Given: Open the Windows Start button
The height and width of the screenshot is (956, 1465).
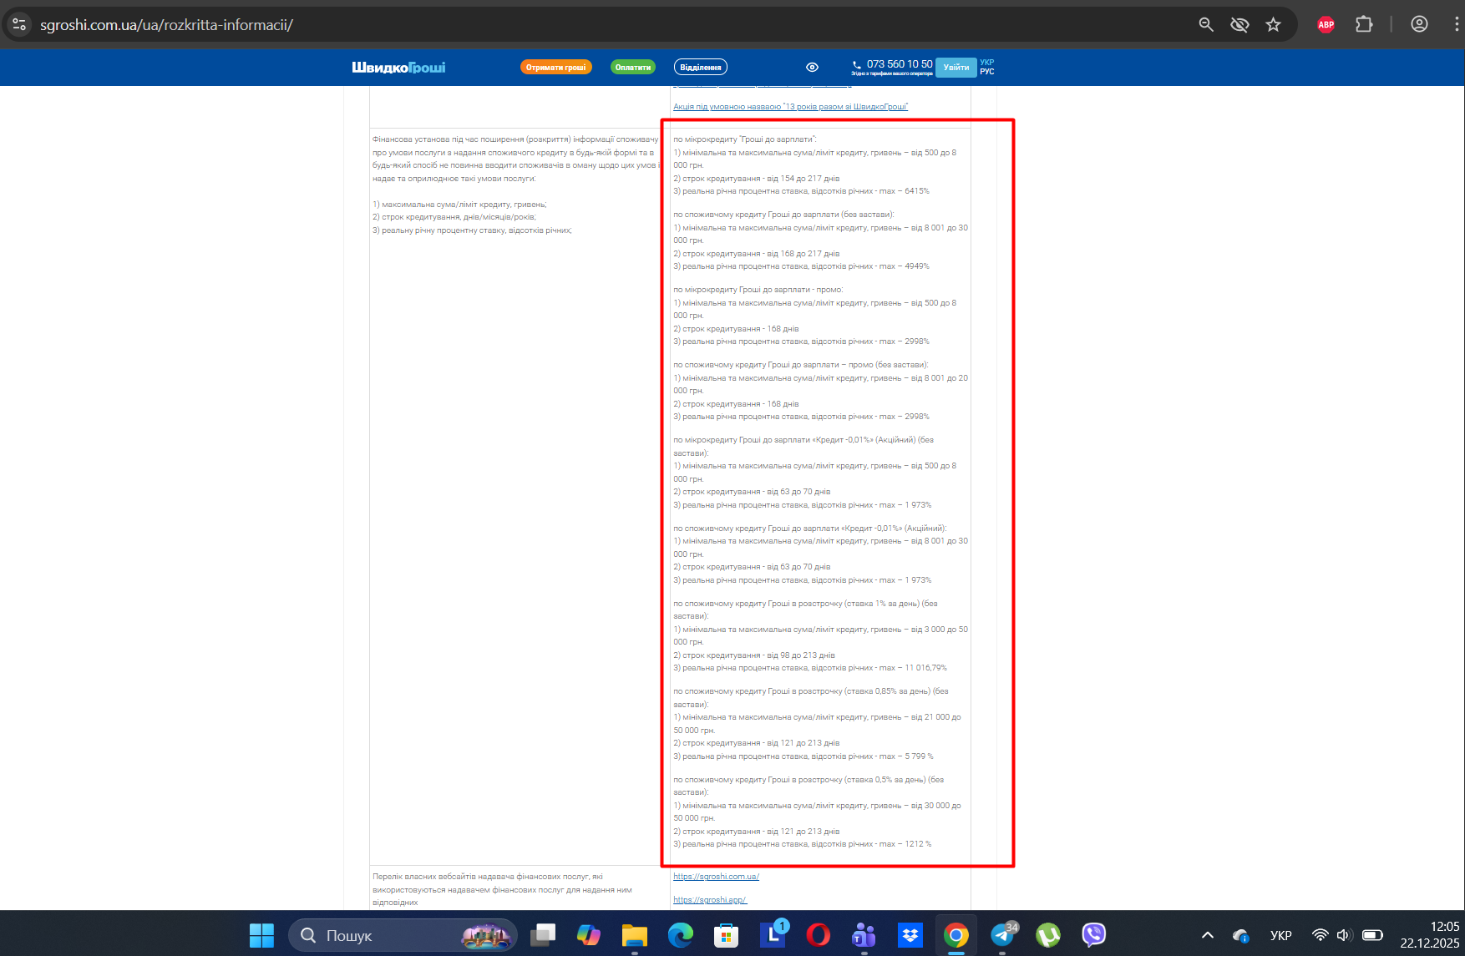Looking at the screenshot, I should click(x=261, y=935).
